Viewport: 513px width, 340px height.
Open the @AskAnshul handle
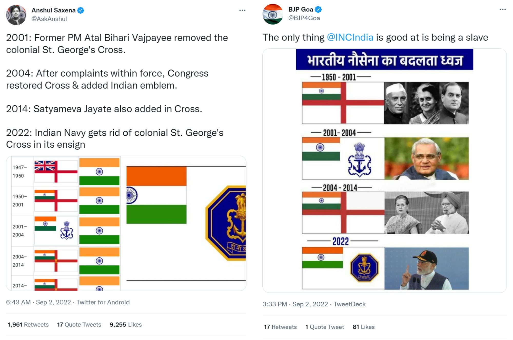pyautogui.click(x=49, y=19)
